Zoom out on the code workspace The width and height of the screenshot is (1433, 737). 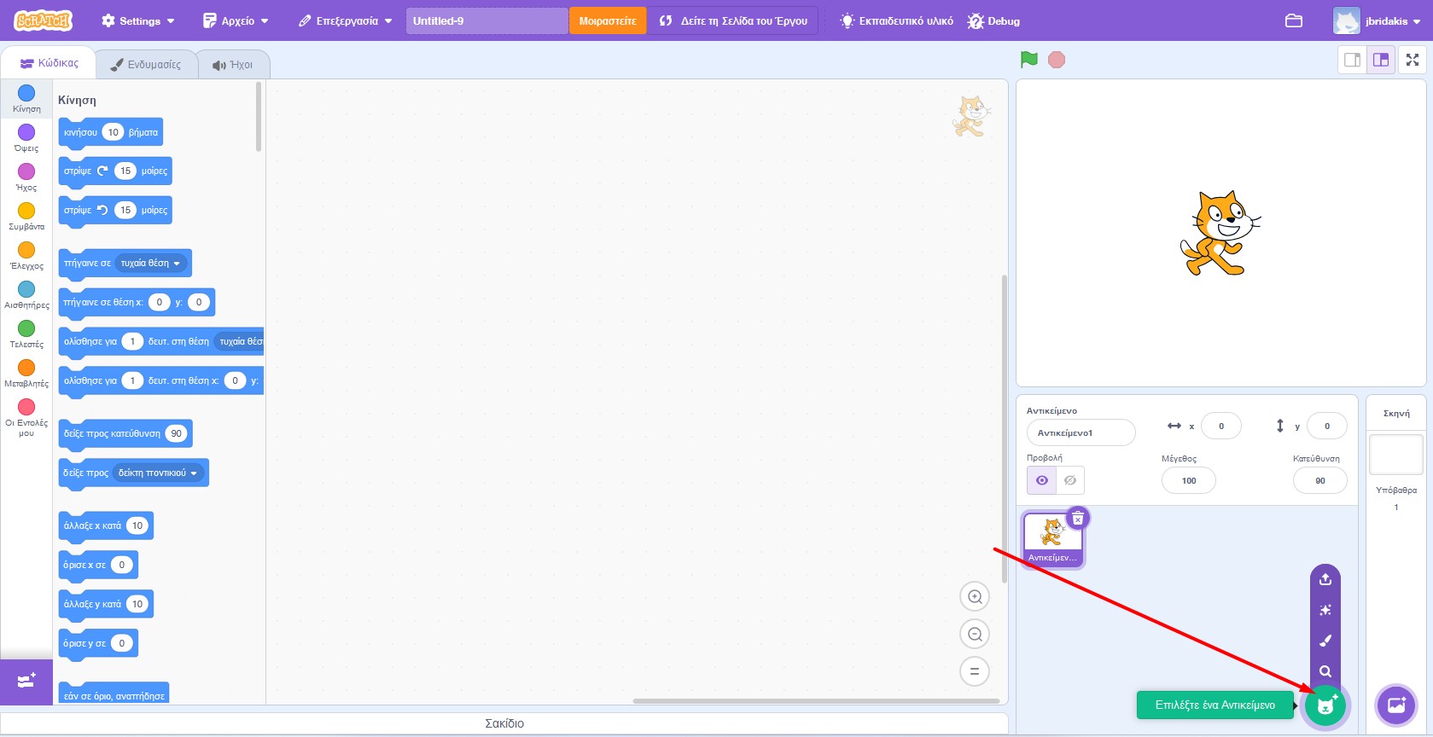(975, 634)
